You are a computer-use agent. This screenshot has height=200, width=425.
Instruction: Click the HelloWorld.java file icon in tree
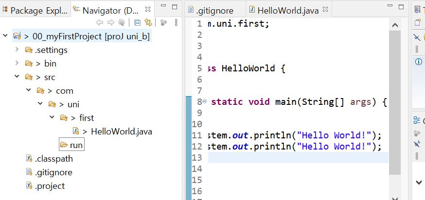(76, 131)
